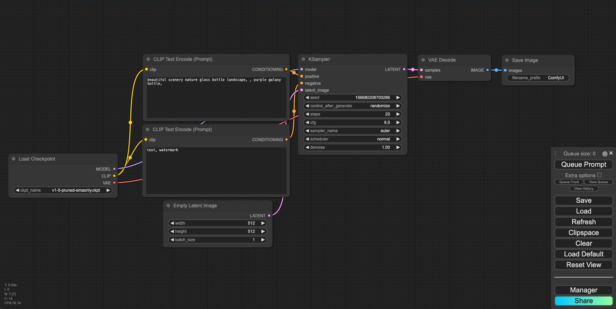The width and height of the screenshot is (616, 309).
Task: Select ckpt_name checkpoint dropdown
Action: coord(63,190)
